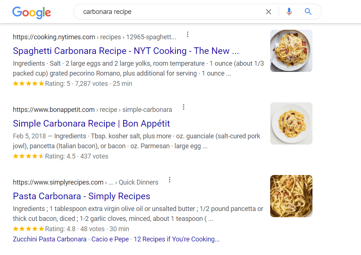Click the Cacio e Pepe related link

(110, 239)
